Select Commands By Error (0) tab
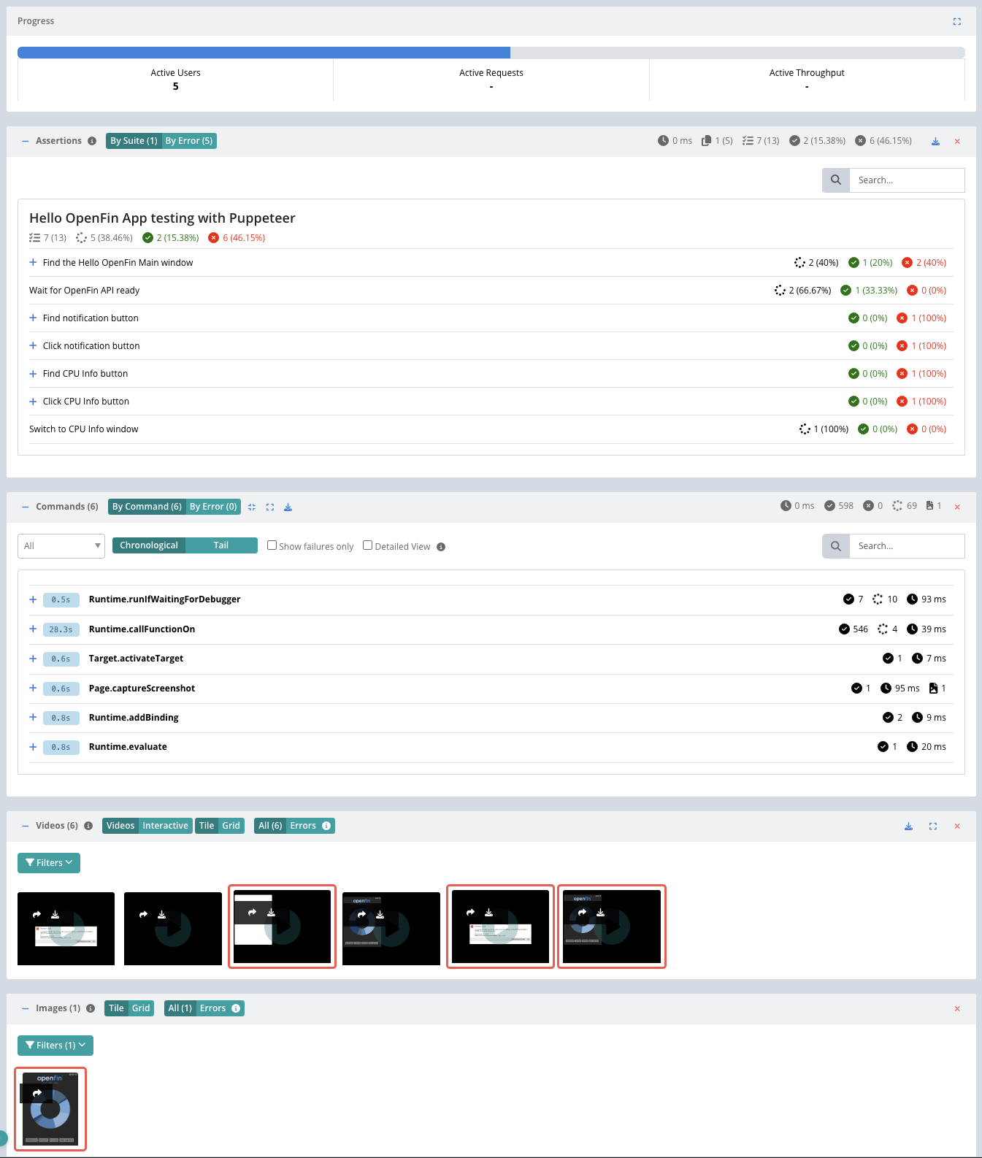Screen dimensions: 982x1158 pyautogui.click(x=213, y=507)
